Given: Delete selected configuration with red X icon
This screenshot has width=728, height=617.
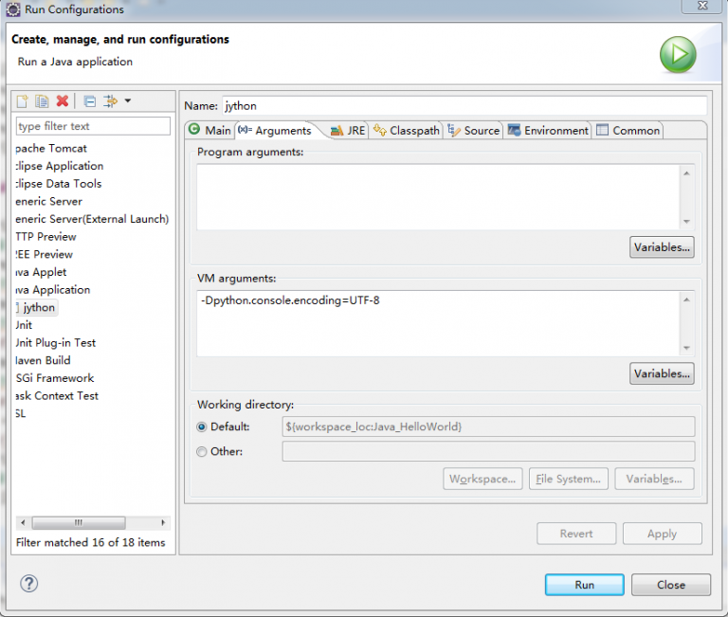Looking at the screenshot, I should [x=63, y=101].
